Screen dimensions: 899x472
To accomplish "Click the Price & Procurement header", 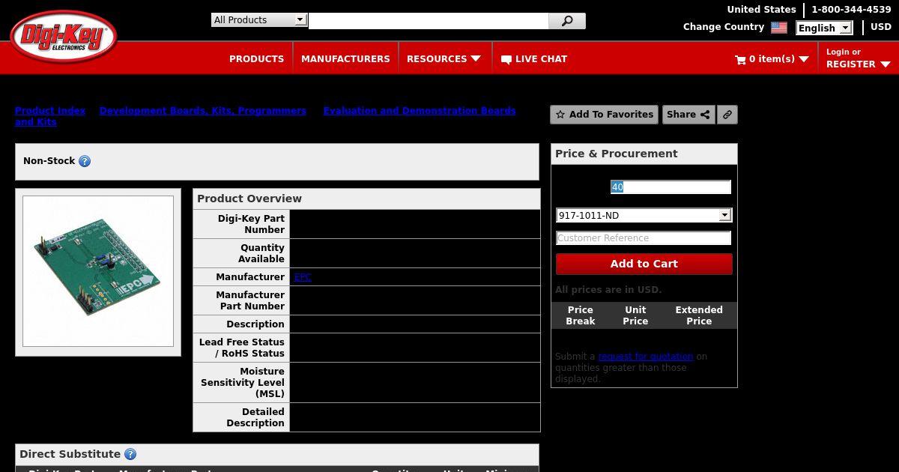I will coord(644,154).
